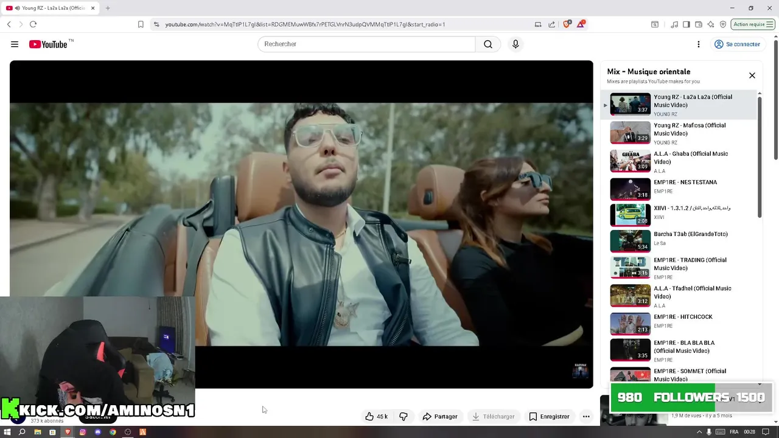Dislike the video with thumbs down
779x438 pixels.
[403, 417]
